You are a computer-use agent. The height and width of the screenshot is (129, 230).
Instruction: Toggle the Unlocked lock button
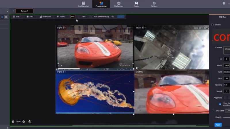pyautogui.click(x=45, y=17)
